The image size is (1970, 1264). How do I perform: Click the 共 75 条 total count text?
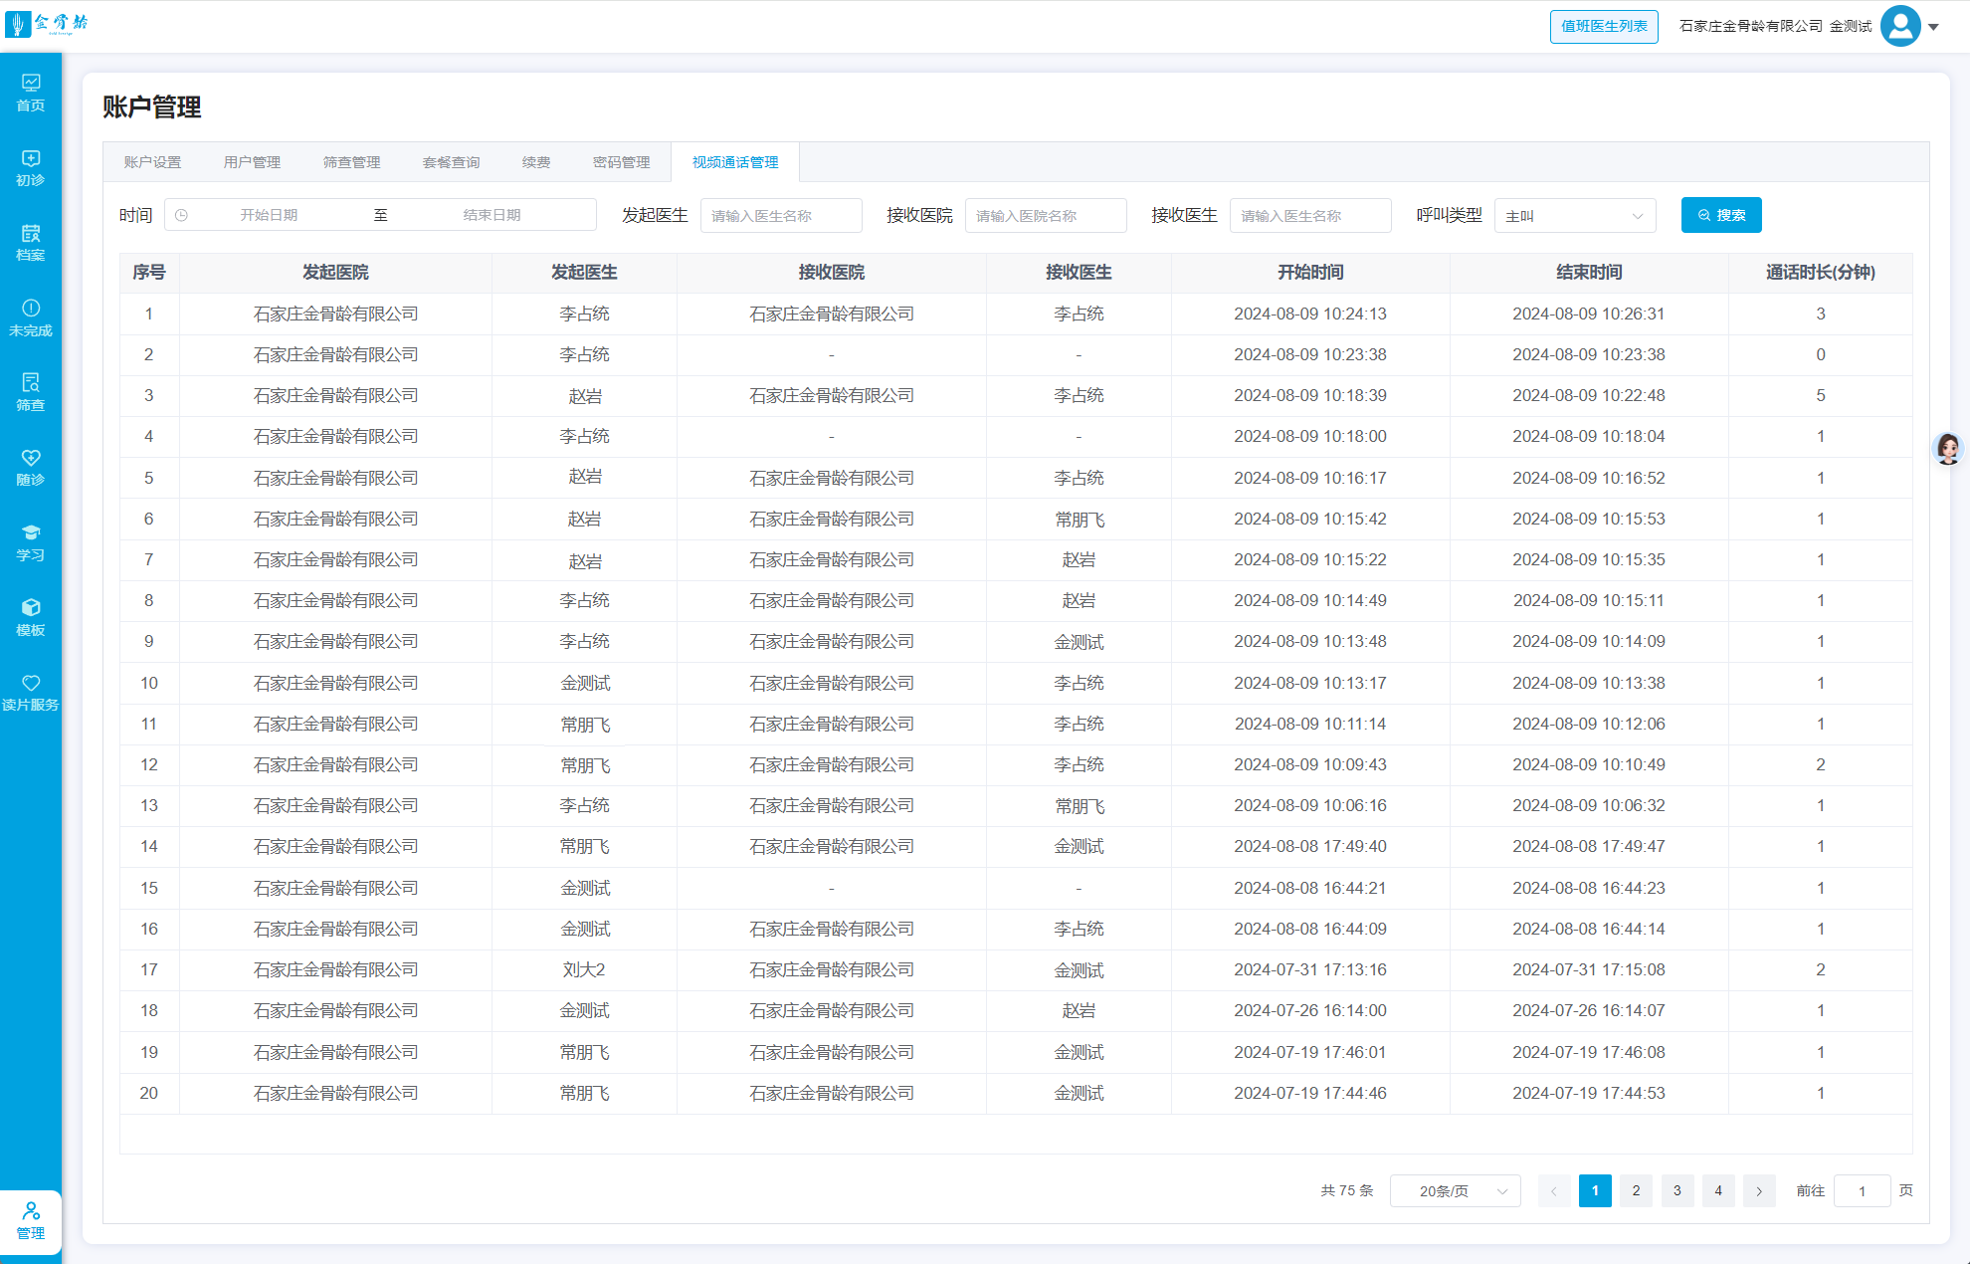coord(1346,1191)
